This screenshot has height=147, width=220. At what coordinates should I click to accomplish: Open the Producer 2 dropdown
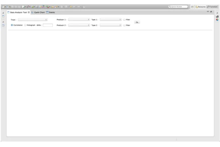pyautogui.click(x=79, y=25)
